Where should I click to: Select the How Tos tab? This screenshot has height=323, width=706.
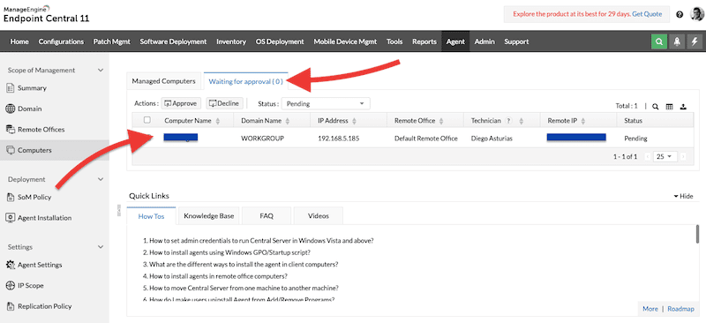(151, 216)
